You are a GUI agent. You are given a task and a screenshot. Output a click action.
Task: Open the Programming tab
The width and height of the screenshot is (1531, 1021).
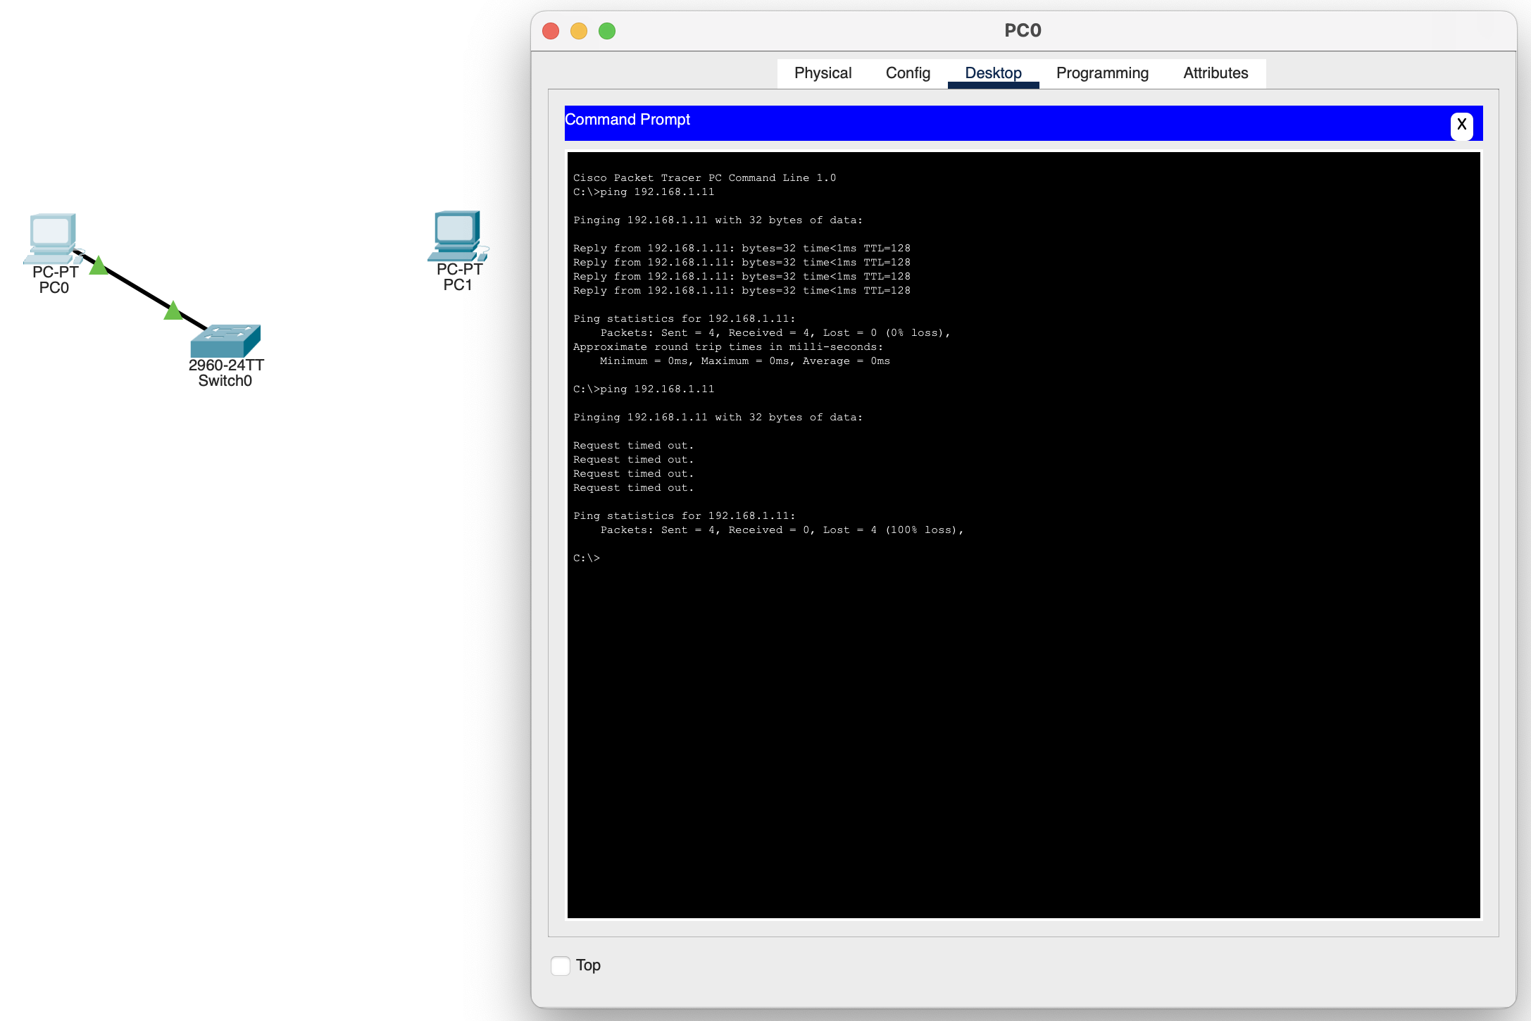(x=1102, y=73)
